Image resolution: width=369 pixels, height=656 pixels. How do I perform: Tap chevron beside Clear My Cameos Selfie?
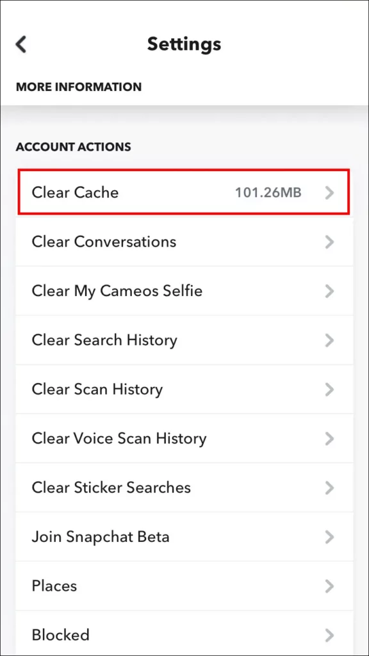click(330, 291)
